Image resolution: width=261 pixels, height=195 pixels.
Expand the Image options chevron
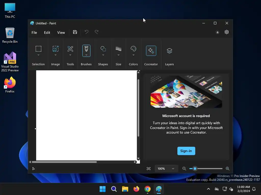tap(55, 55)
